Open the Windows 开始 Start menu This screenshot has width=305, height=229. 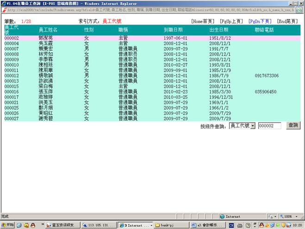(8, 225)
